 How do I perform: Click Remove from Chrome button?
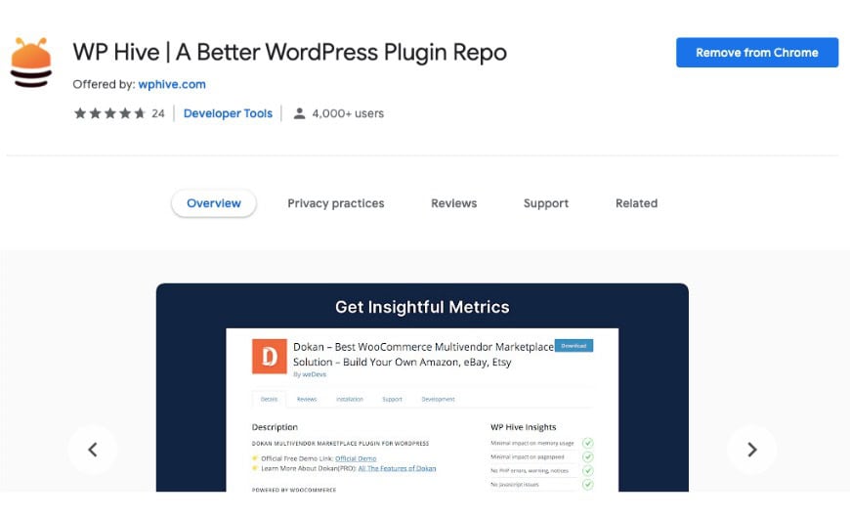[757, 53]
